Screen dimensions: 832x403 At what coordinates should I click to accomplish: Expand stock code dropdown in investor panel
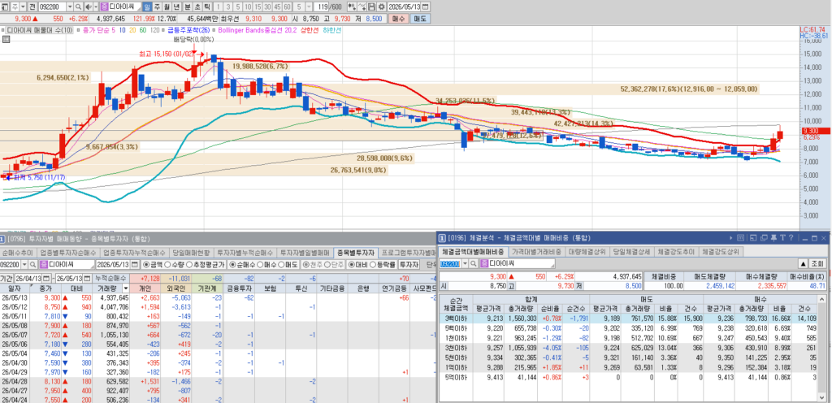coord(24,264)
